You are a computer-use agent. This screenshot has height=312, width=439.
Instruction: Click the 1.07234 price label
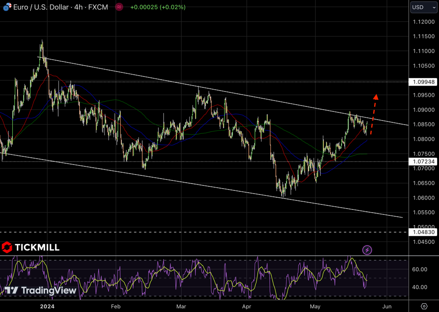coord(423,161)
